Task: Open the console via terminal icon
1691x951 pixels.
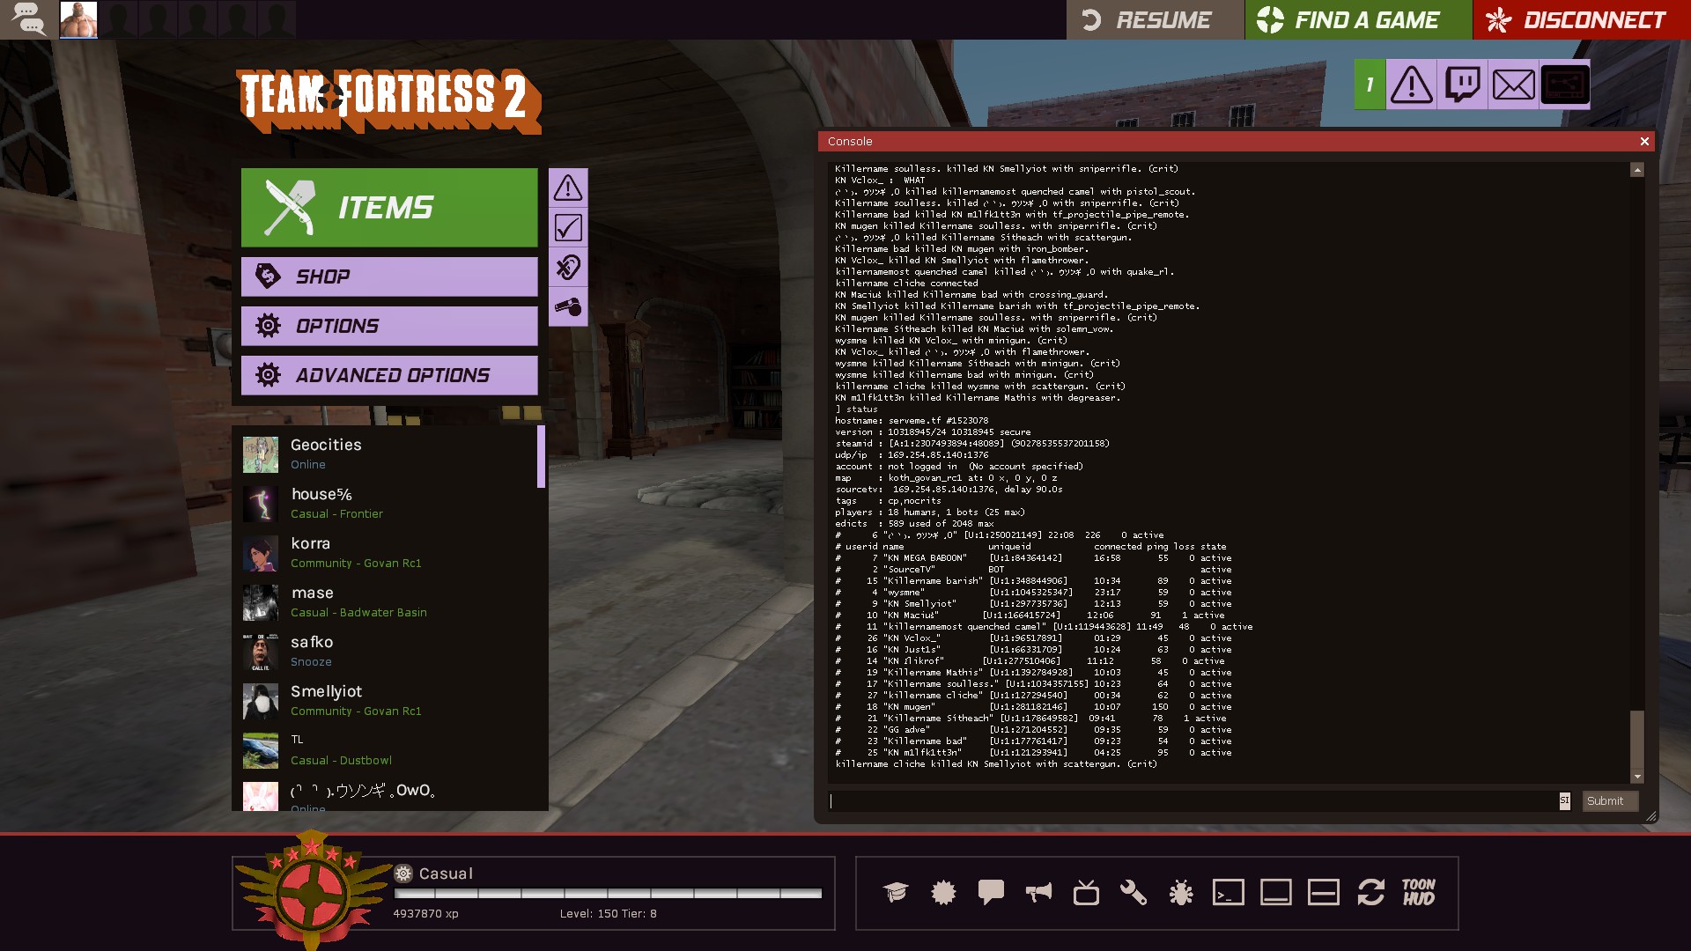Action: [x=1228, y=892]
